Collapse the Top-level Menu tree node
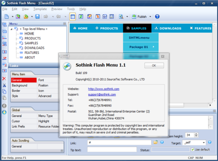Image resolution: width=218 pixels, height=161 pixels. pyautogui.click(x=11, y=29)
